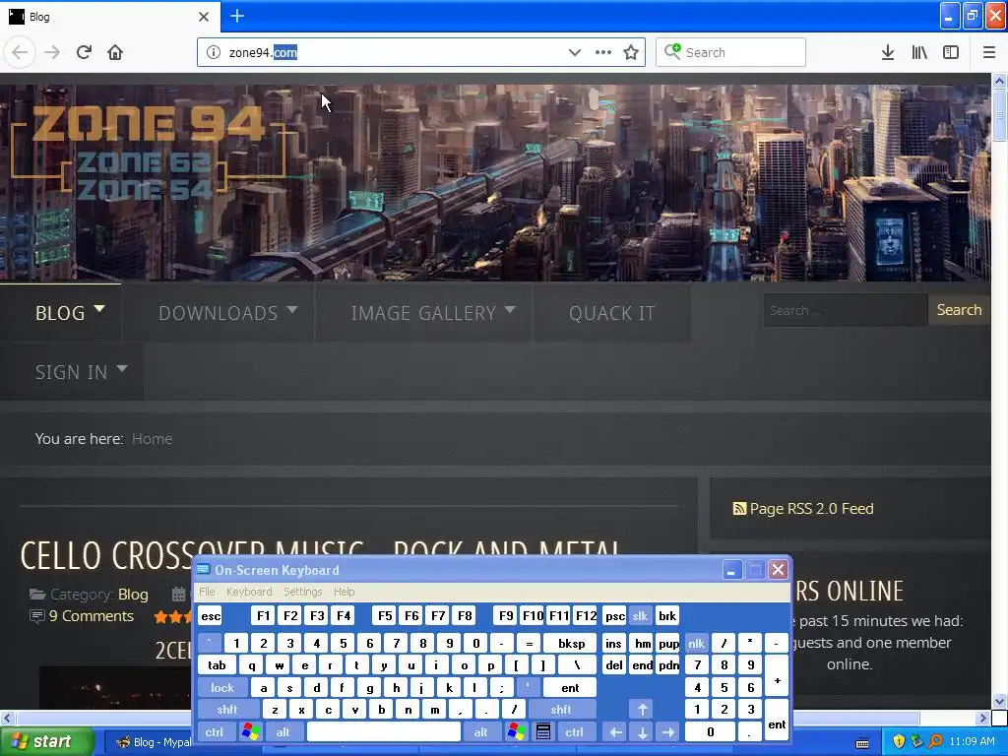Click the Page RSS 2.0 Feed link
The width and height of the screenshot is (1008, 756).
tap(811, 509)
